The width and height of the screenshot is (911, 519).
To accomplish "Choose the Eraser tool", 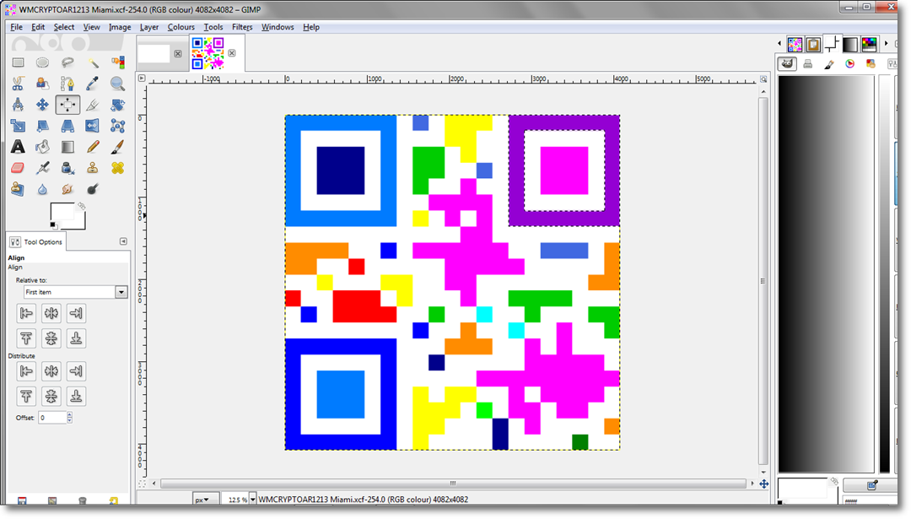I will coord(18,168).
